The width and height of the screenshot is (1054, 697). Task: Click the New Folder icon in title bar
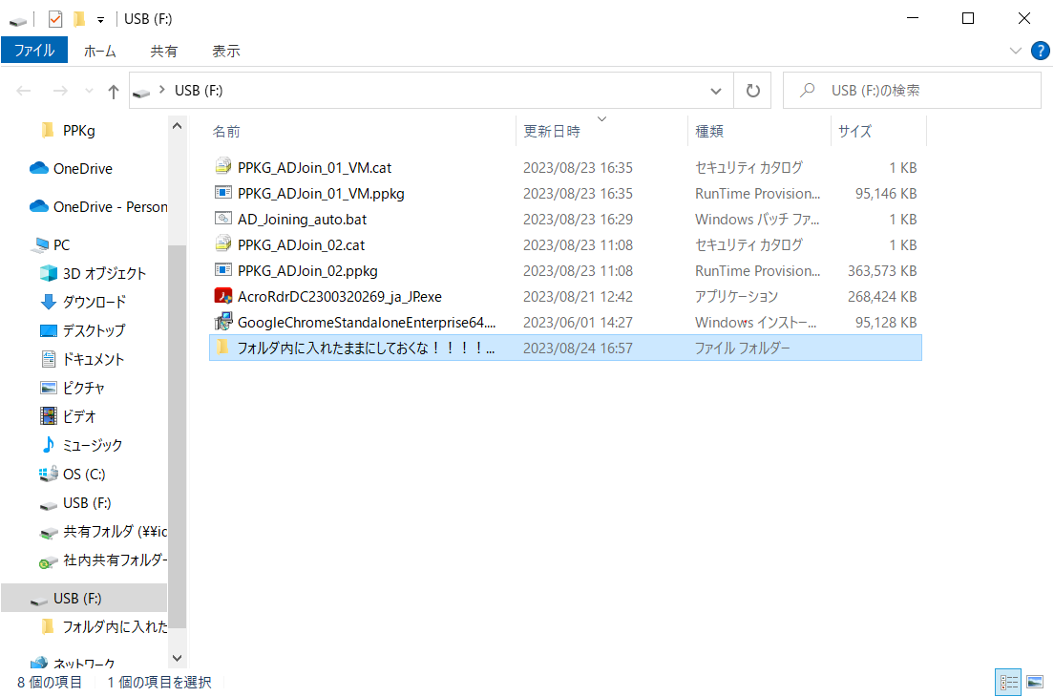coord(79,19)
